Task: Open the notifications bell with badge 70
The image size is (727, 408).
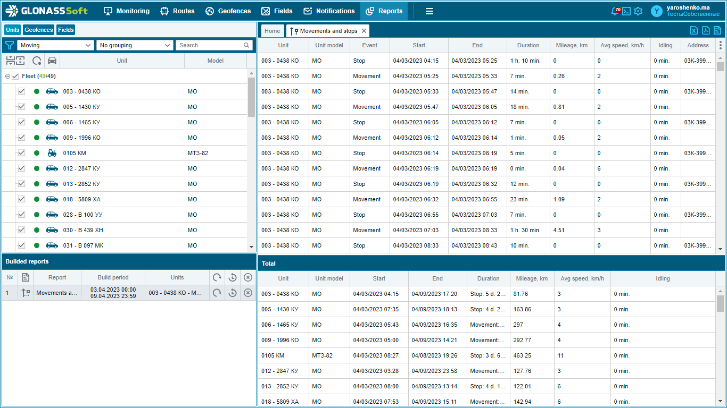Action: [x=615, y=11]
